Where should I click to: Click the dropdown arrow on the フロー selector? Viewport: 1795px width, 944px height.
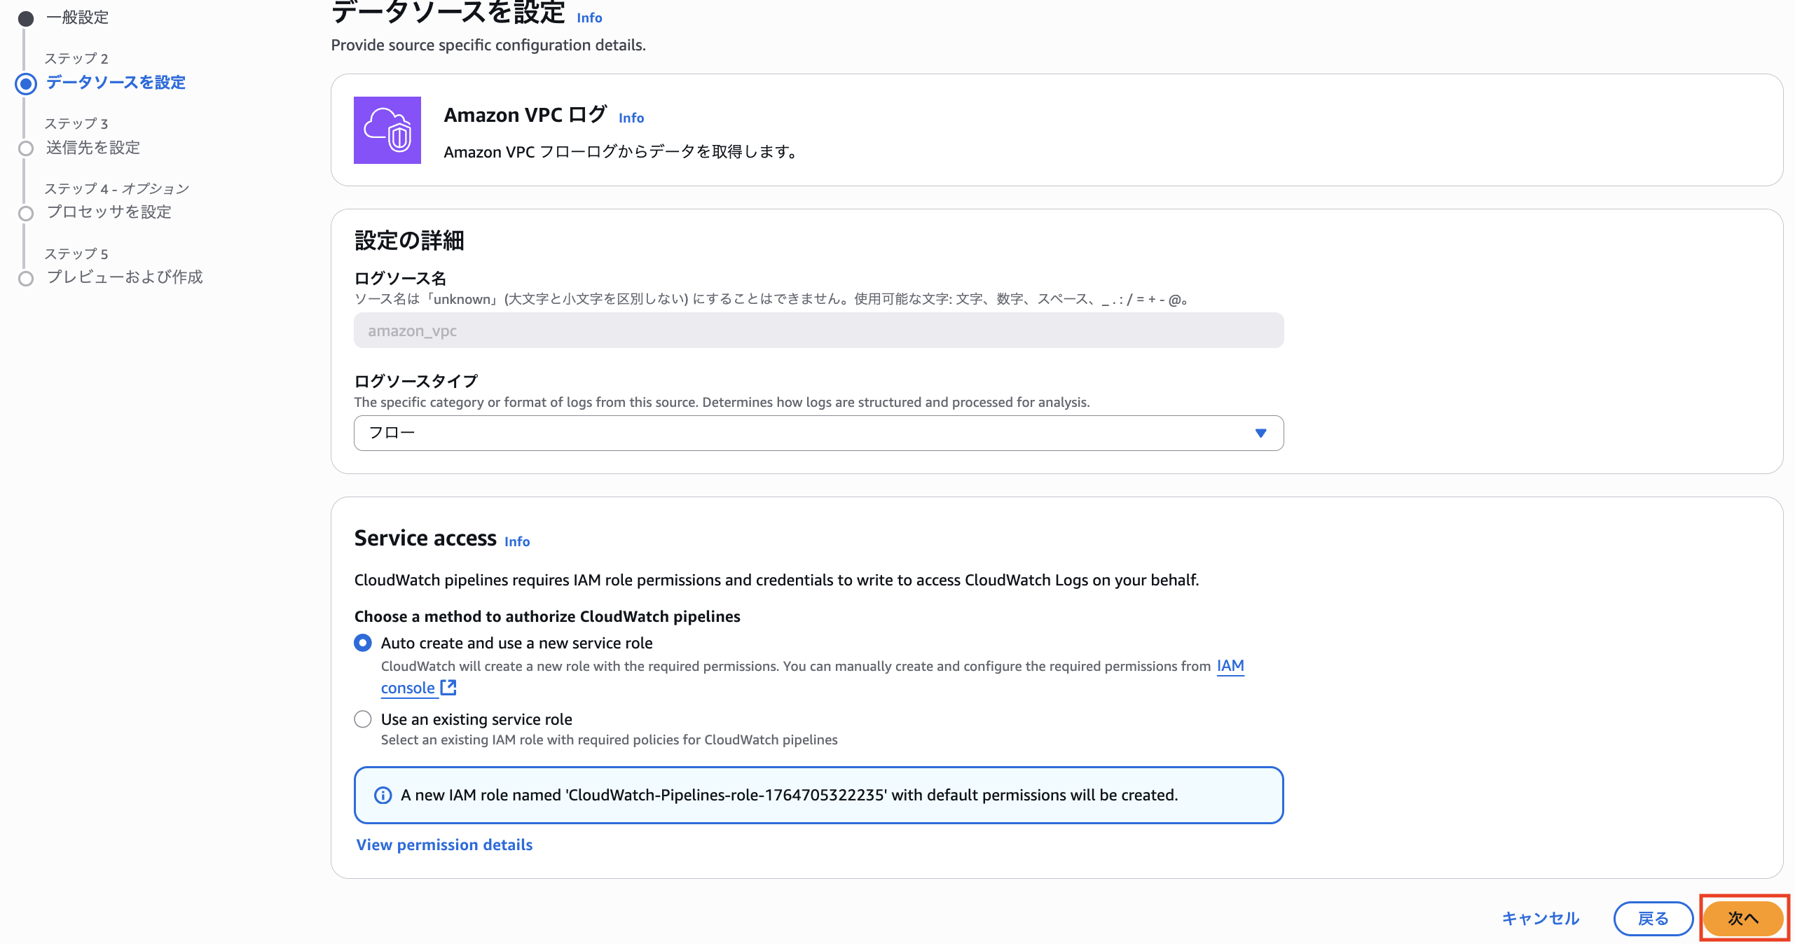1259,433
